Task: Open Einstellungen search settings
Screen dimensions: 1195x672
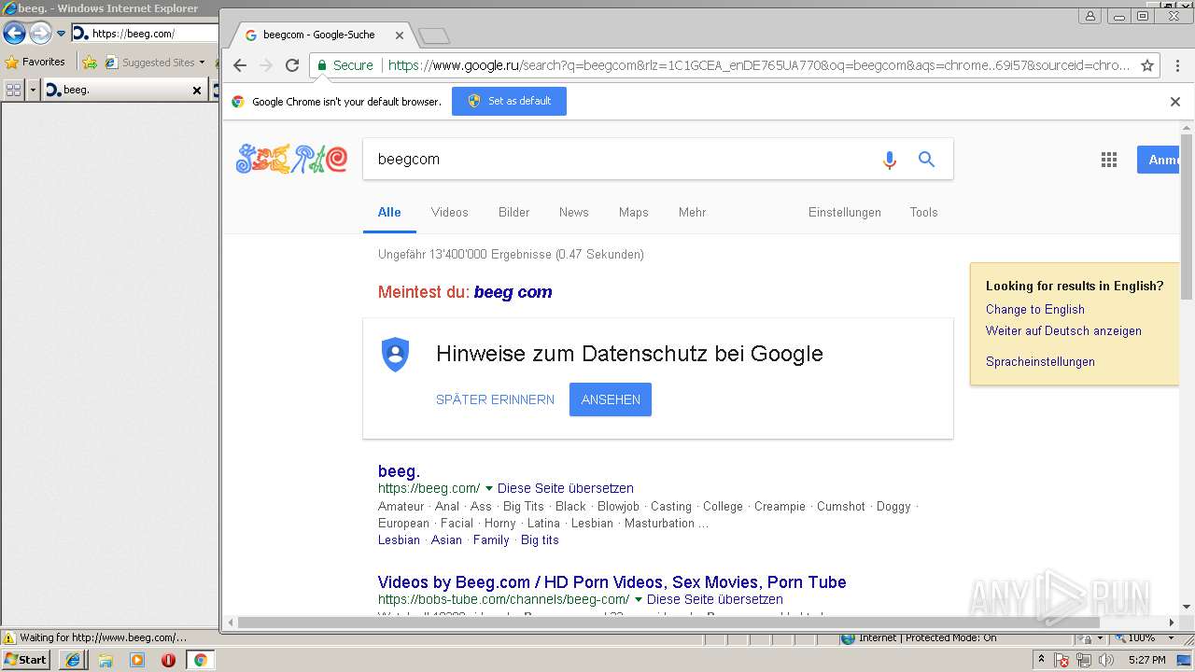Action: [845, 213]
